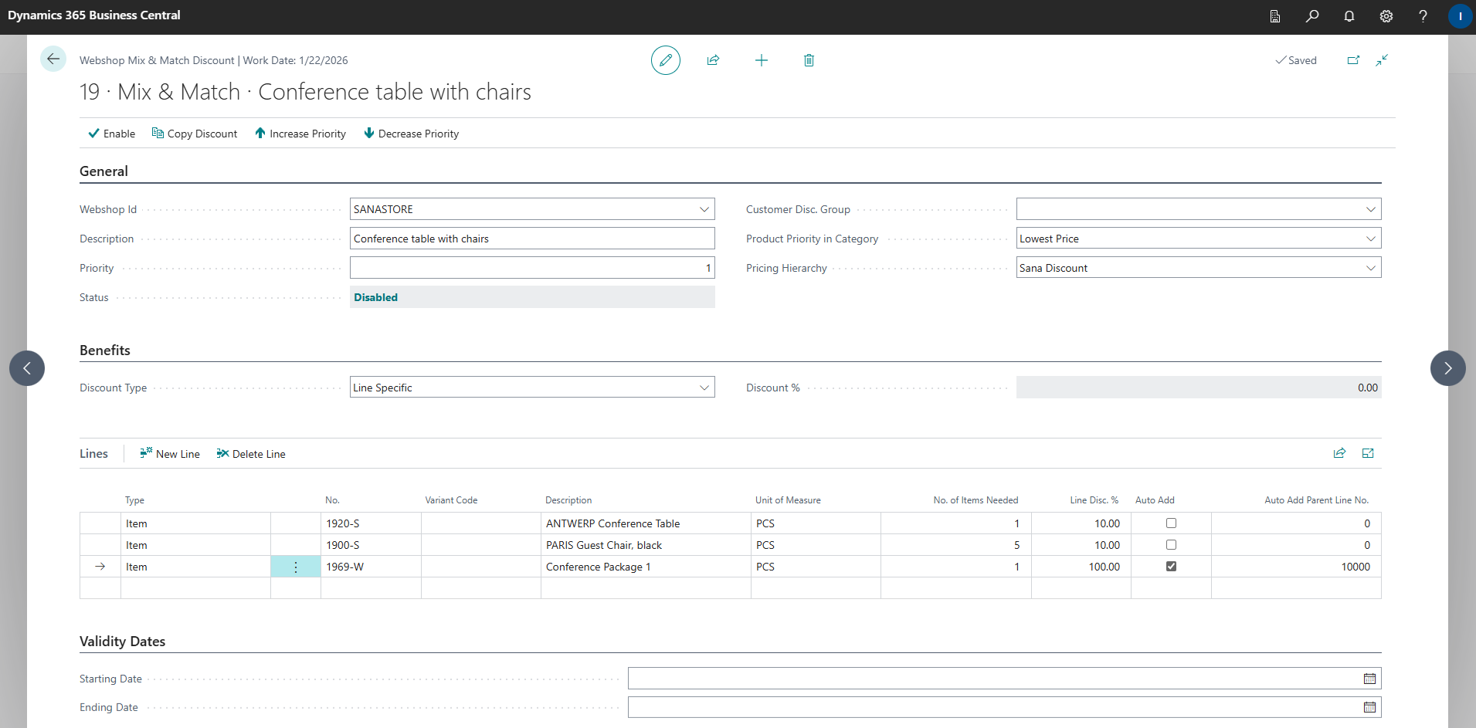Viewport: 1476px width, 728px height.
Task: Open page in new window icon
Action: point(1353,60)
